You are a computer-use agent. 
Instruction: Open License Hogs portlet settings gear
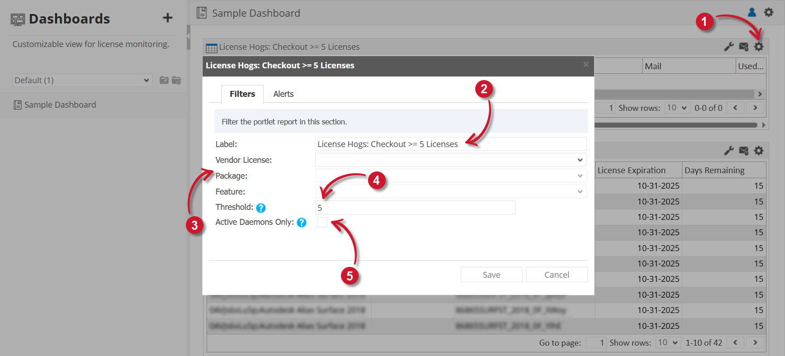759,47
